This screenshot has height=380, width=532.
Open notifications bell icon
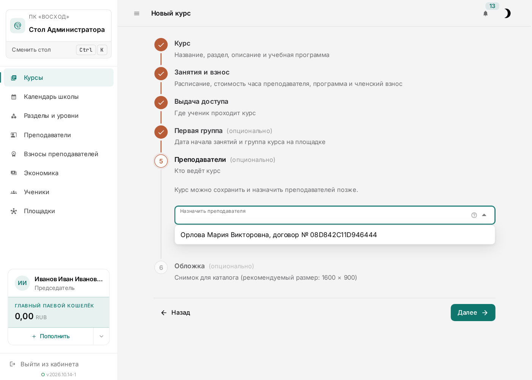(485, 14)
